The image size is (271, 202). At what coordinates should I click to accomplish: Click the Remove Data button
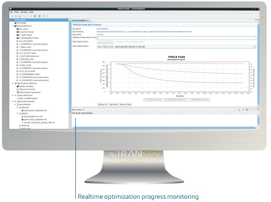[x=126, y=104]
